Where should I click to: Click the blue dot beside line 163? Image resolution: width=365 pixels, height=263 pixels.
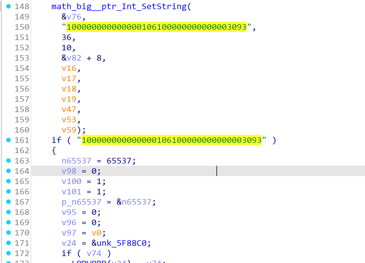(9, 160)
